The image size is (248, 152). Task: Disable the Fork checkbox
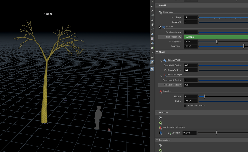[x=160, y=27]
